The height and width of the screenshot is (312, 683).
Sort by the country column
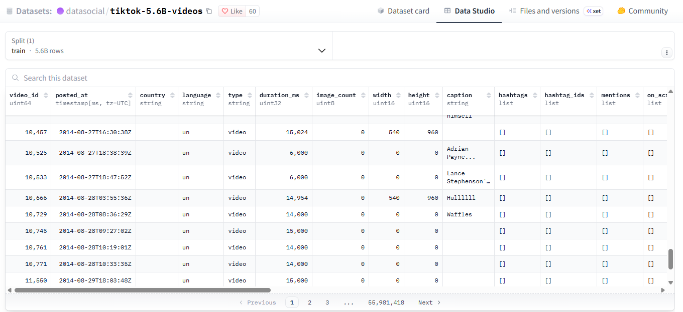172,95
